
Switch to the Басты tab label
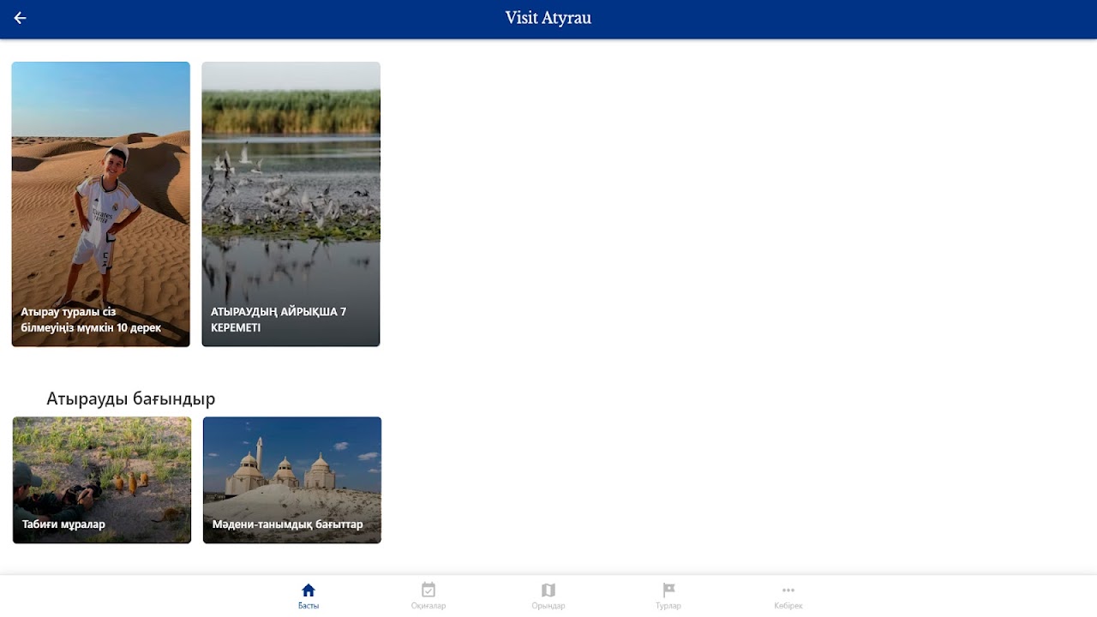[x=309, y=606]
